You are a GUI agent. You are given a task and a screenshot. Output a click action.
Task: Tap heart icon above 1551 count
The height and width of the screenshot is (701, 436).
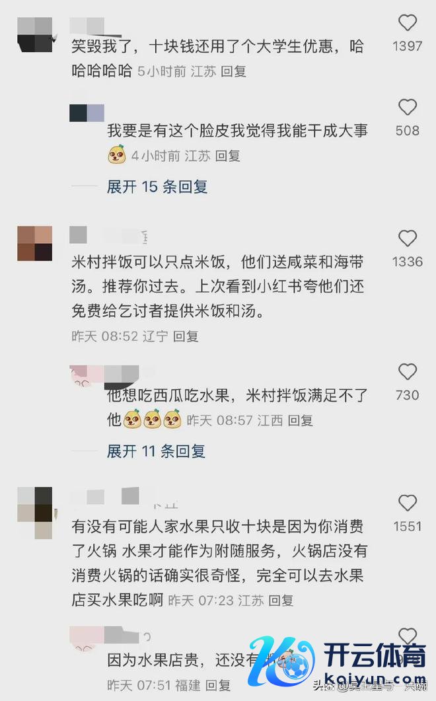coord(408,503)
